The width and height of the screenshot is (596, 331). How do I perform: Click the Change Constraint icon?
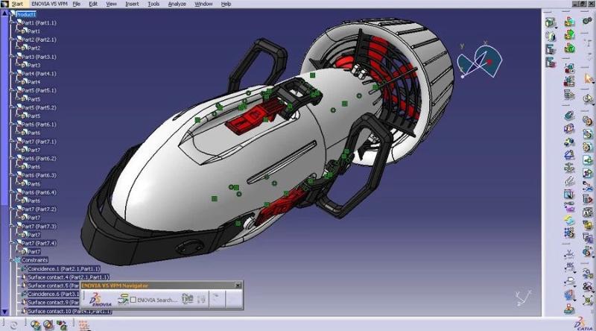point(569,220)
